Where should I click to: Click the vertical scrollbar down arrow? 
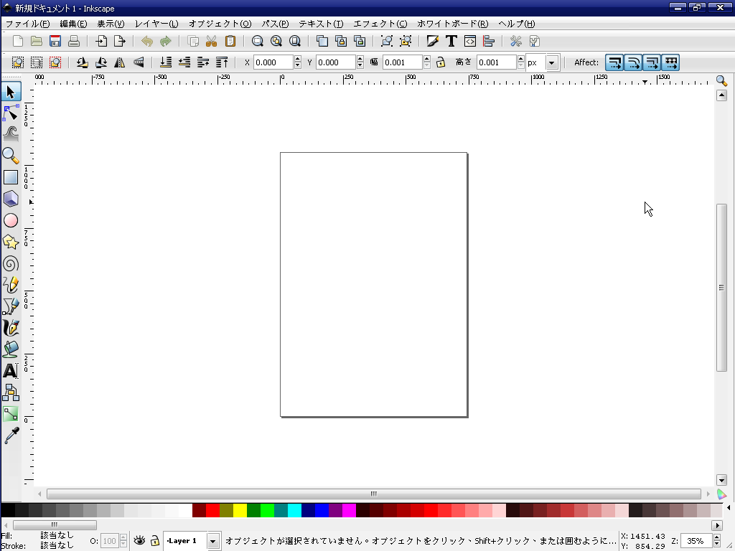pyautogui.click(x=721, y=480)
